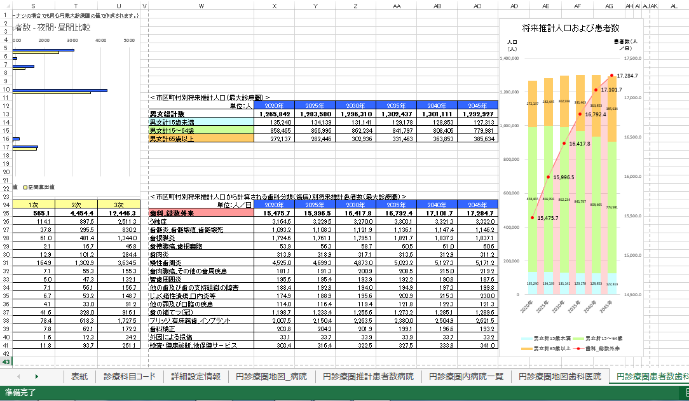The height and width of the screenshot is (401, 689).
Task: Click the 4,525.0 cell
Action: pyautogui.click(x=275, y=262)
